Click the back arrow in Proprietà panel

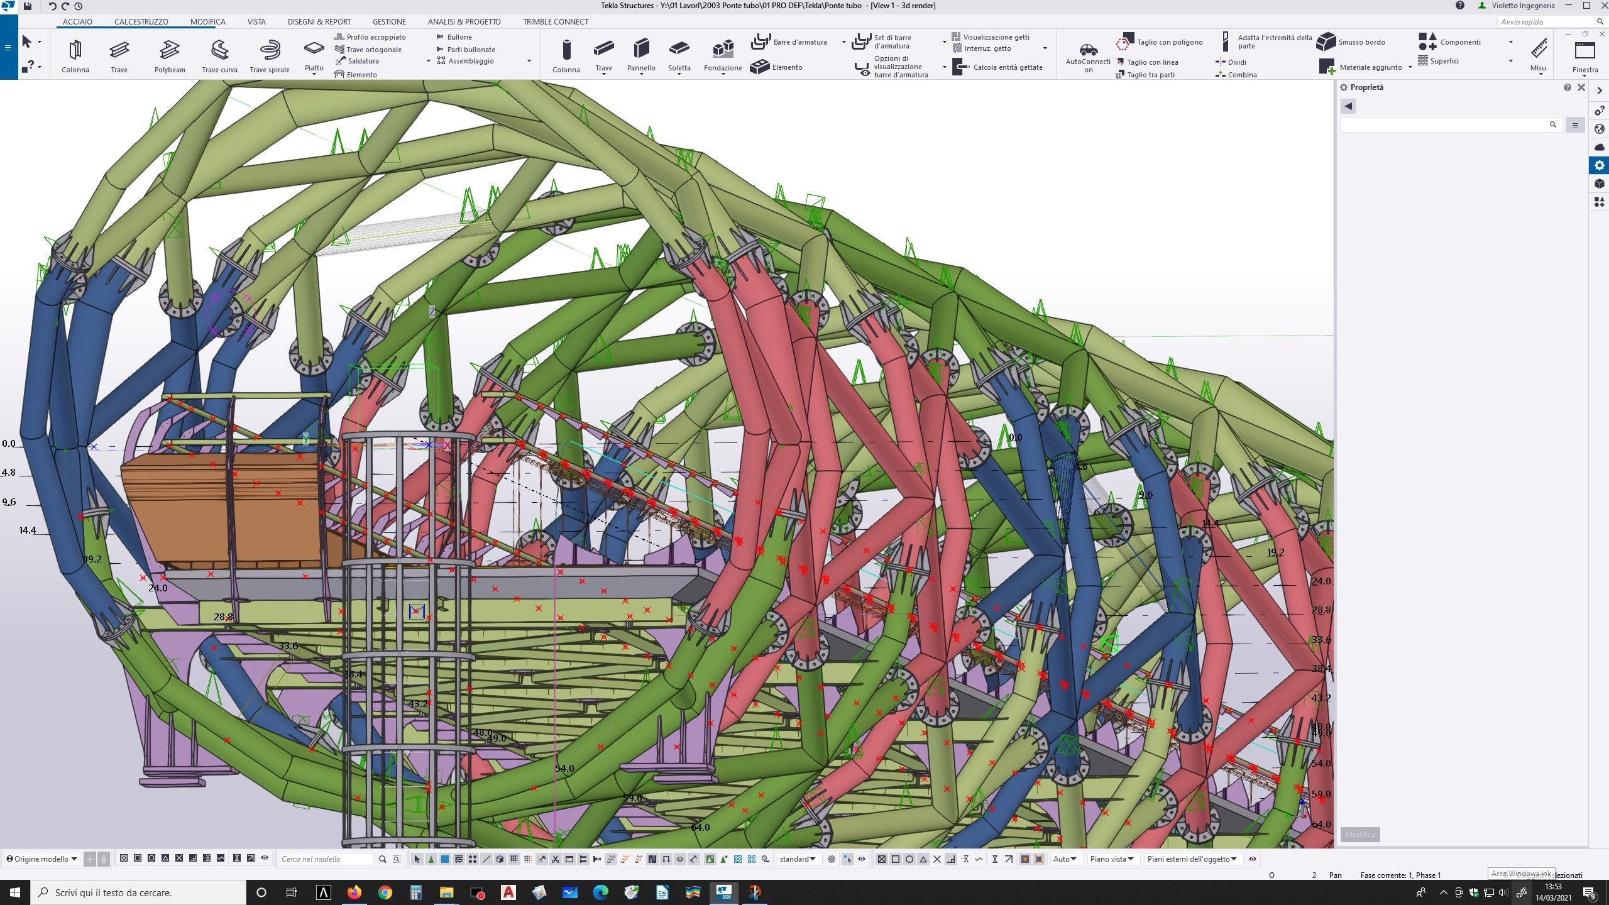(1348, 106)
